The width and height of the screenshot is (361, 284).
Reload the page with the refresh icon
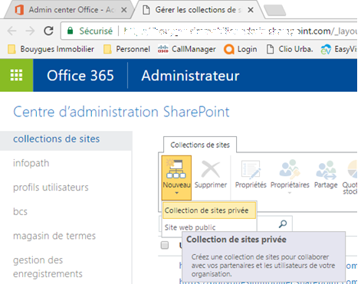pos(48,31)
